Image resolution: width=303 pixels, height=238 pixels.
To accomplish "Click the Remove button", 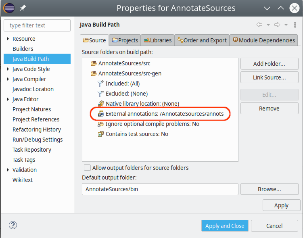I will (270, 109).
